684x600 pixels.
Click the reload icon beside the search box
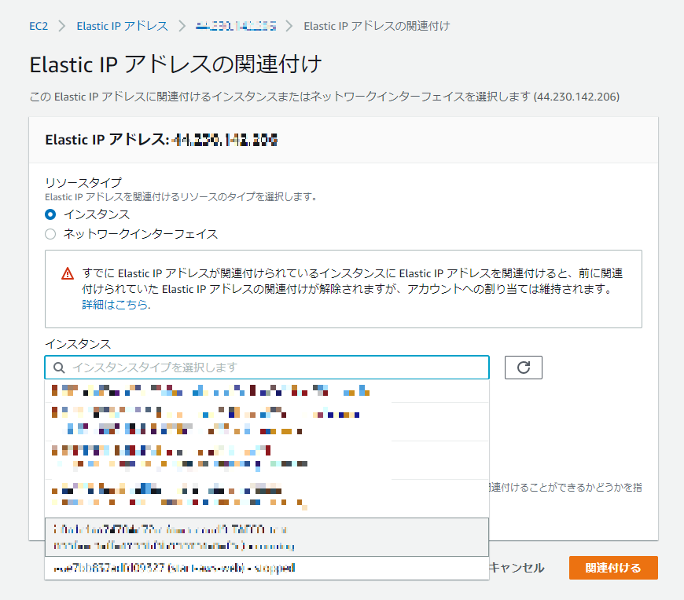(524, 367)
